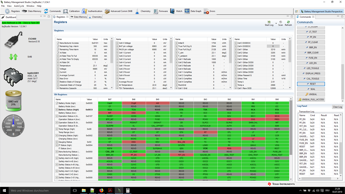Open the Authentication tool
This screenshot has height=194, width=345.
[x=92, y=11]
